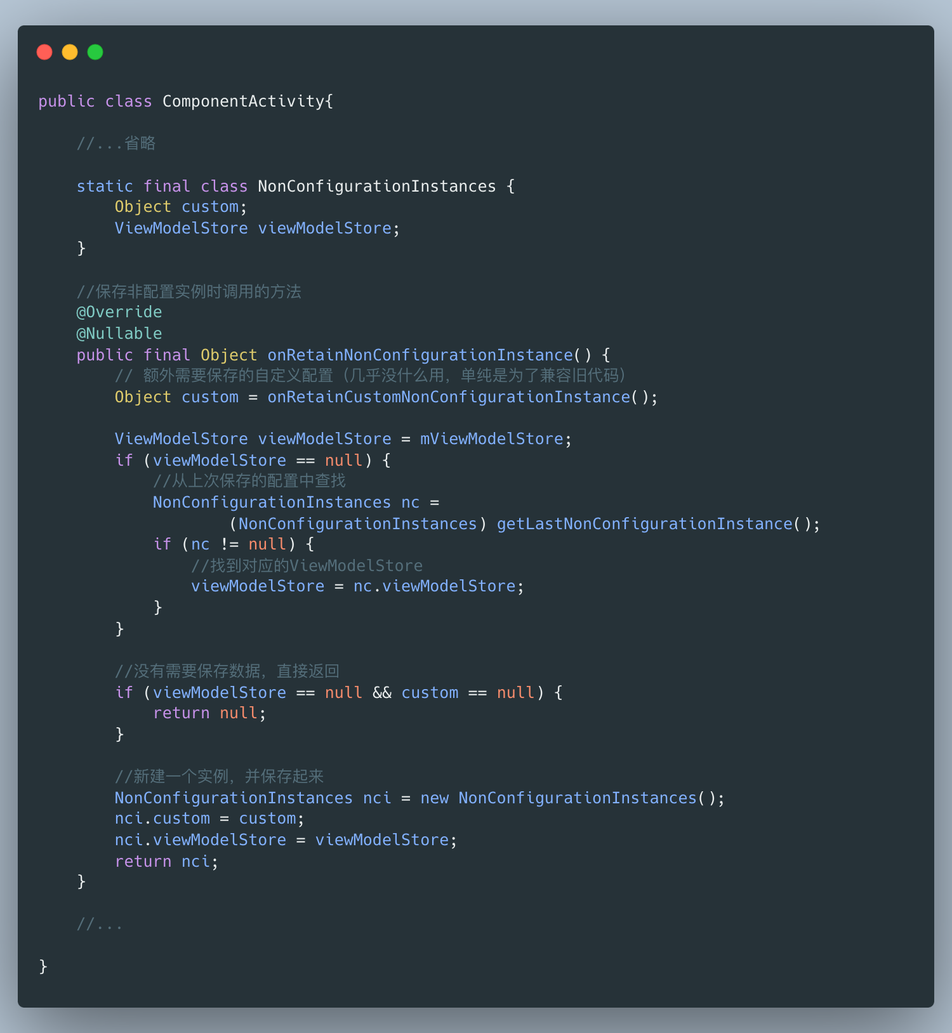Click the green maximize dot
The height and width of the screenshot is (1033, 952).
coord(95,52)
